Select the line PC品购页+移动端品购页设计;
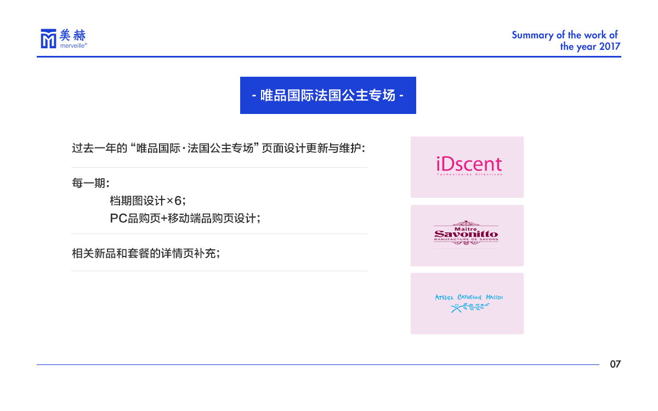Screen dimensions: 658x411 coord(185,218)
